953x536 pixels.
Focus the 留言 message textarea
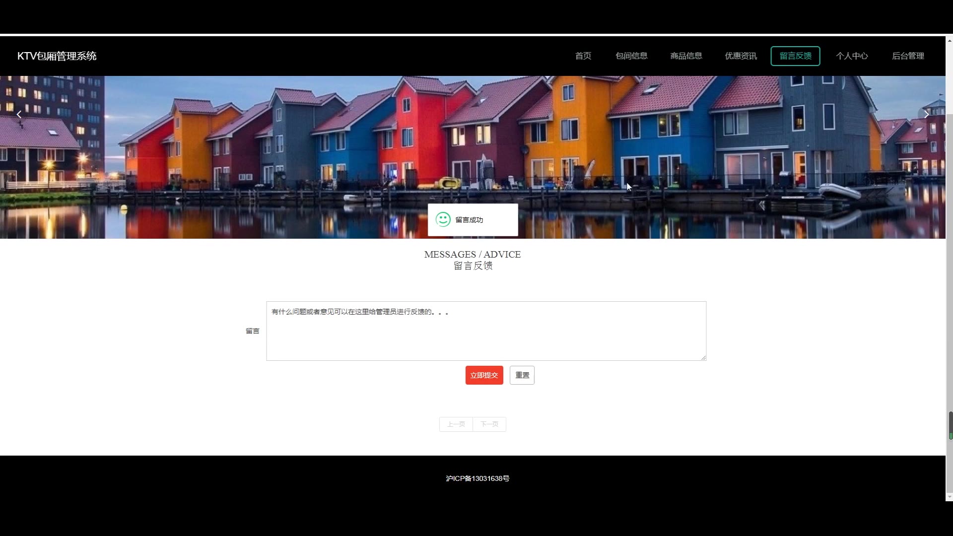(486, 331)
